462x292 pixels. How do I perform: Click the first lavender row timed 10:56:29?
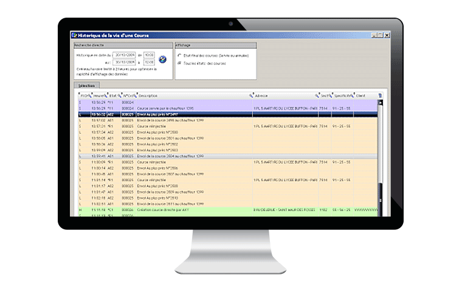tap(228, 102)
